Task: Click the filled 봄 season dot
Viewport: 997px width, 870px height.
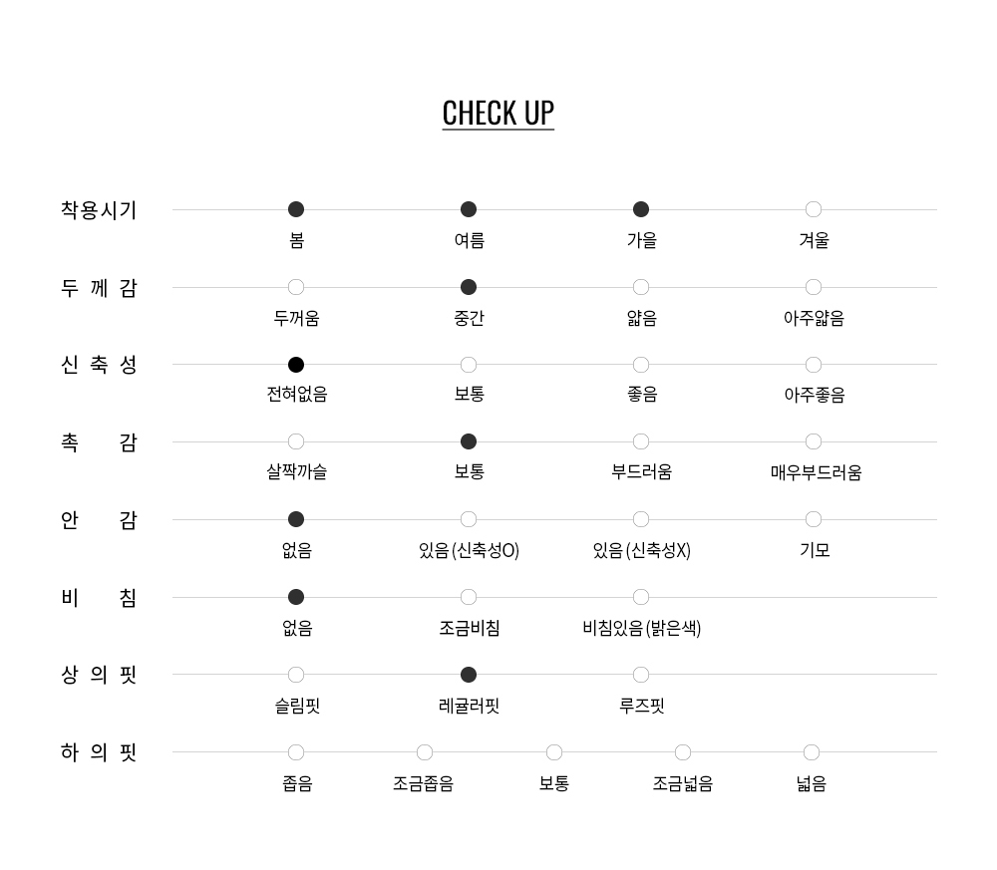Action: tap(296, 209)
